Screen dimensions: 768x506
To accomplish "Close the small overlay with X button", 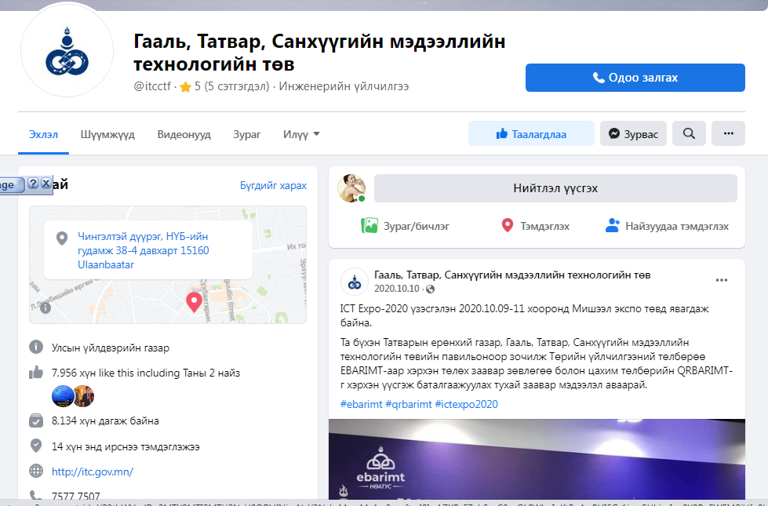I will point(45,184).
